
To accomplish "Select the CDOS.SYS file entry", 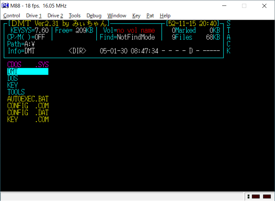I will point(27,64).
